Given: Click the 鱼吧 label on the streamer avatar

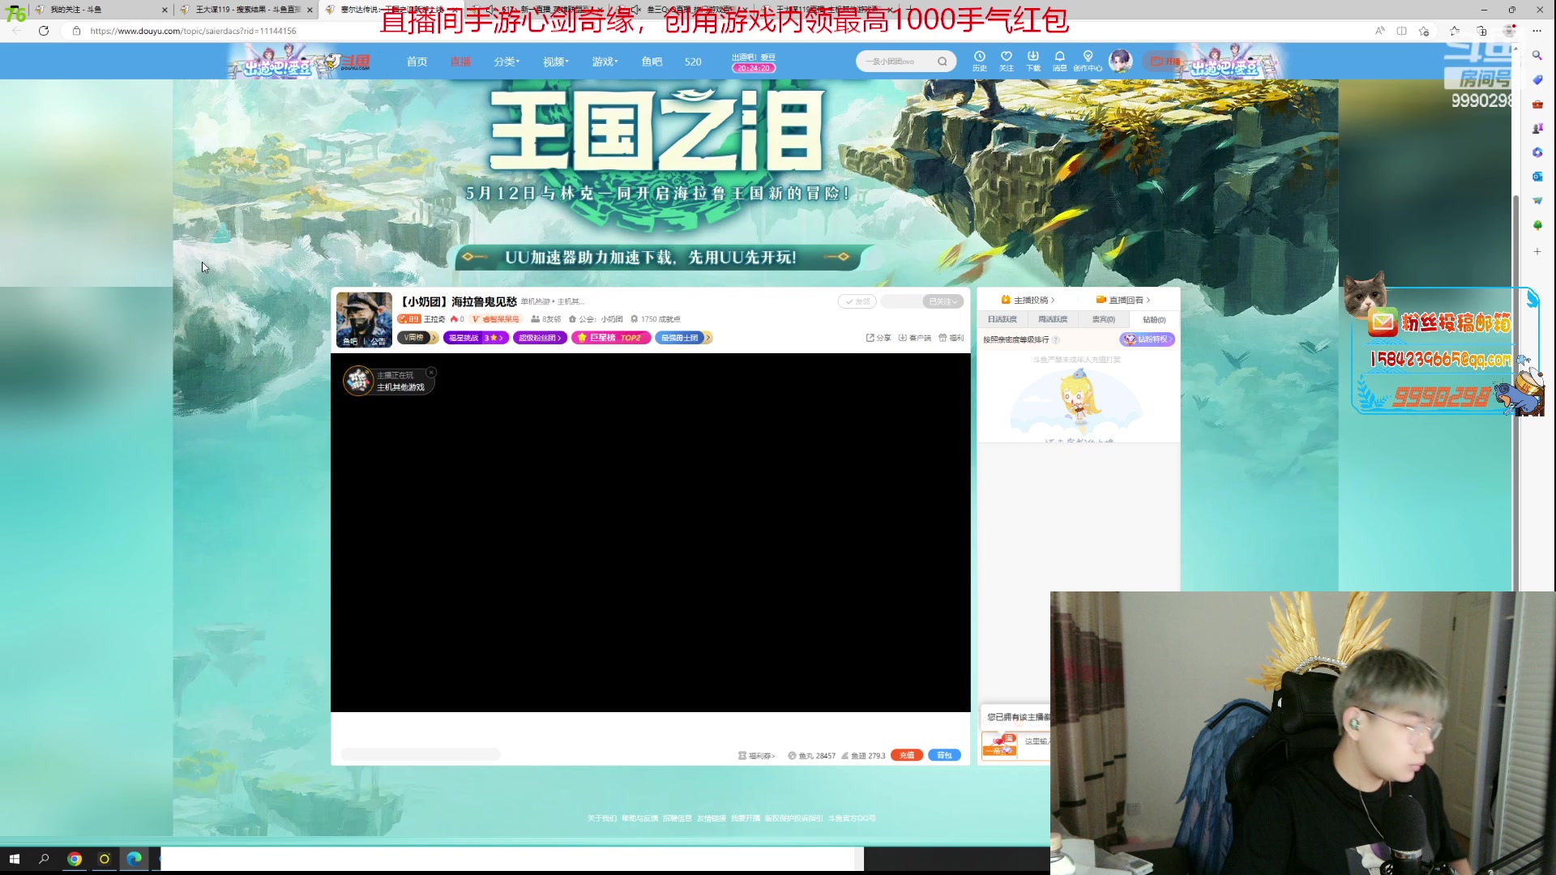Looking at the screenshot, I should coord(350,342).
